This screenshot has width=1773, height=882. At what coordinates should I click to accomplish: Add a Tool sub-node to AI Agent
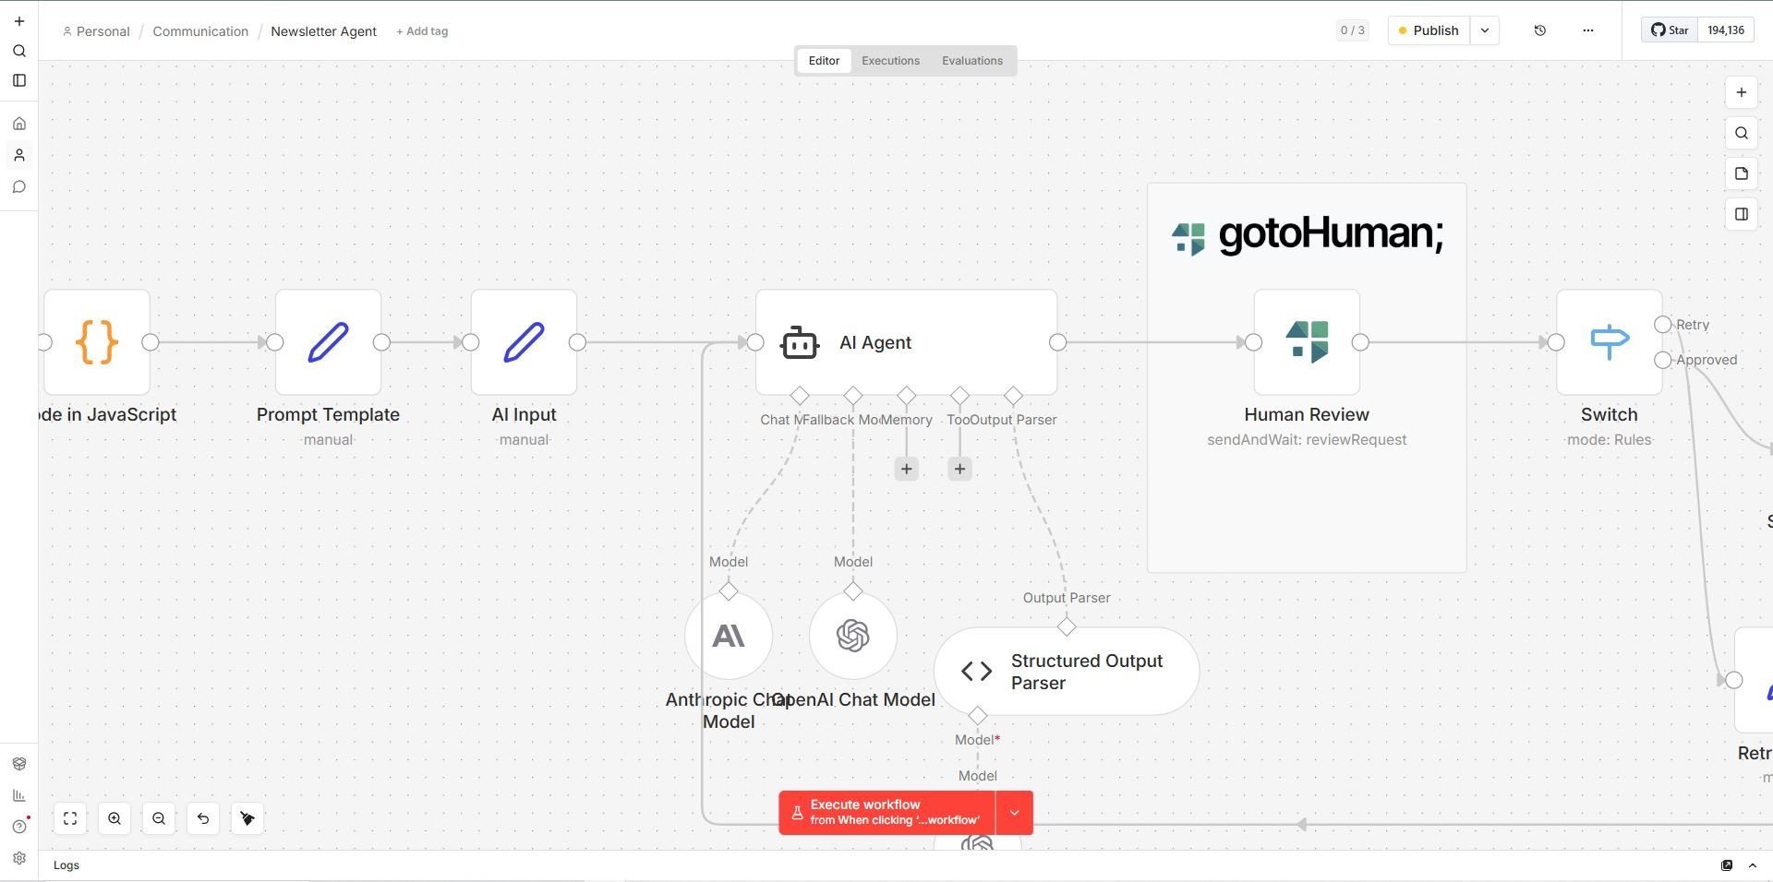point(960,469)
